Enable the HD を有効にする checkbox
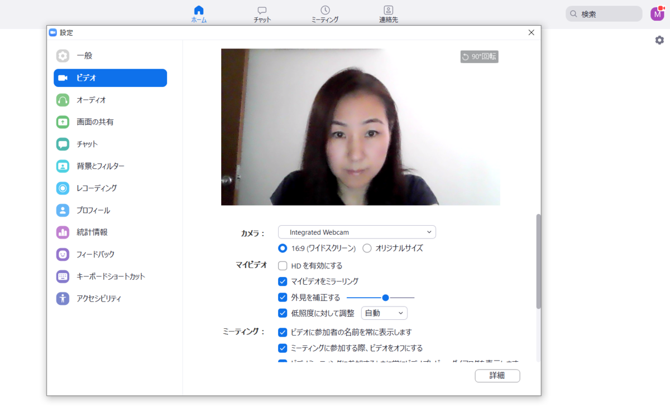This screenshot has height=418, width=670. (x=283, y=266)
